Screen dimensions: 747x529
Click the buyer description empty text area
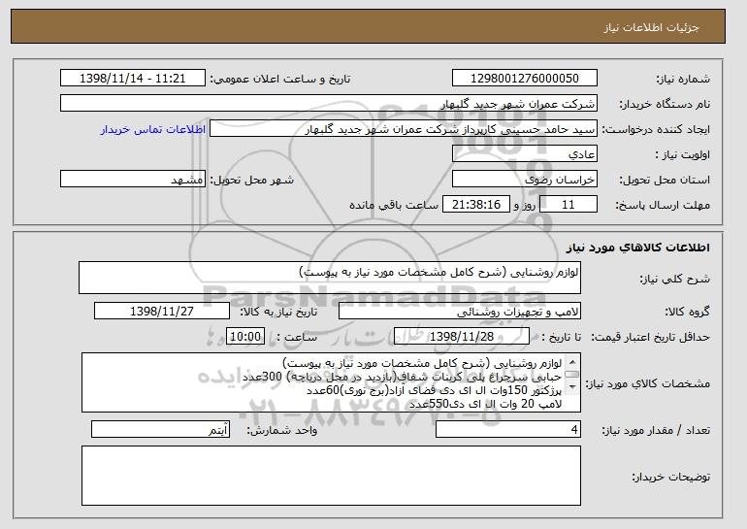(331, 476)
